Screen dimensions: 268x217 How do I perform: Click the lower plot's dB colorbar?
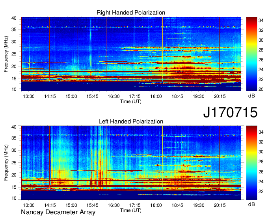click(x=251, y=163)
